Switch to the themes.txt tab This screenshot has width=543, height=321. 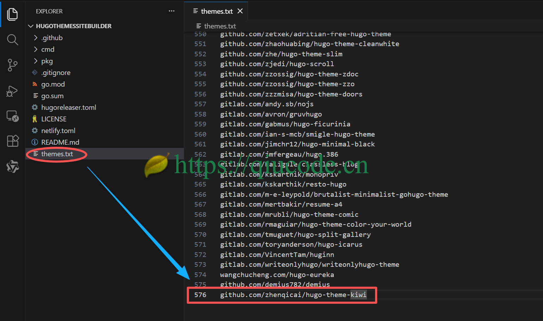tap(216, 11)
